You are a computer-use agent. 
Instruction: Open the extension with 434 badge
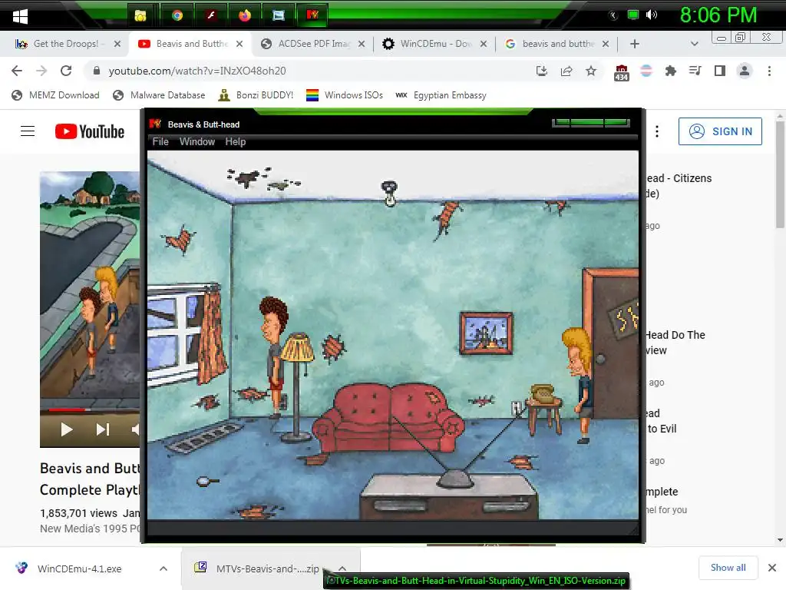[621, 72]
